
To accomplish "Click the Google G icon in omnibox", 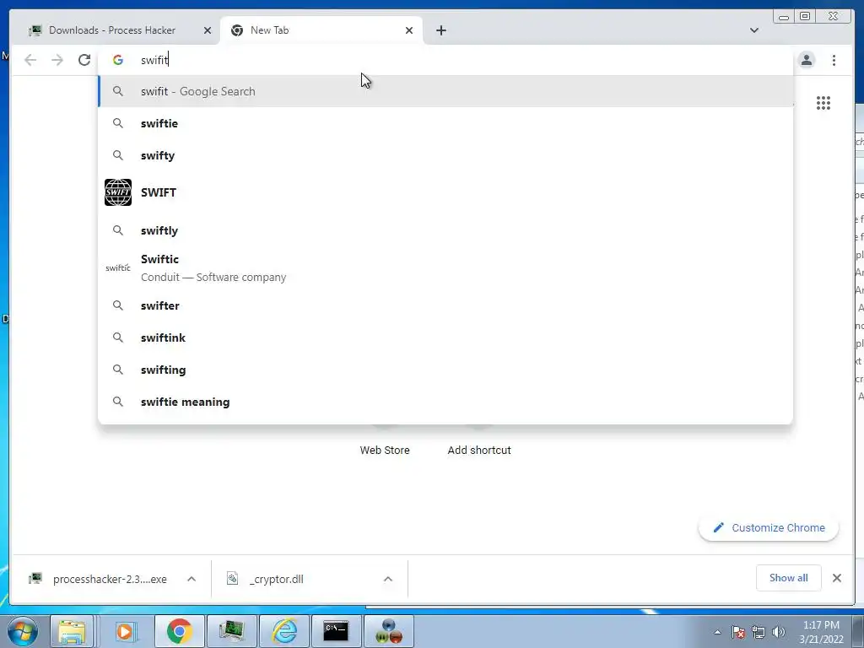I will click(118, 60).
